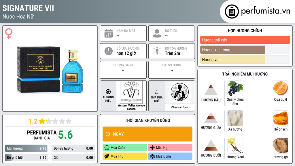Click the Hương trái cây accord bar
The image size is (295, 166).
pyautogui.click(x=245, y=40)
